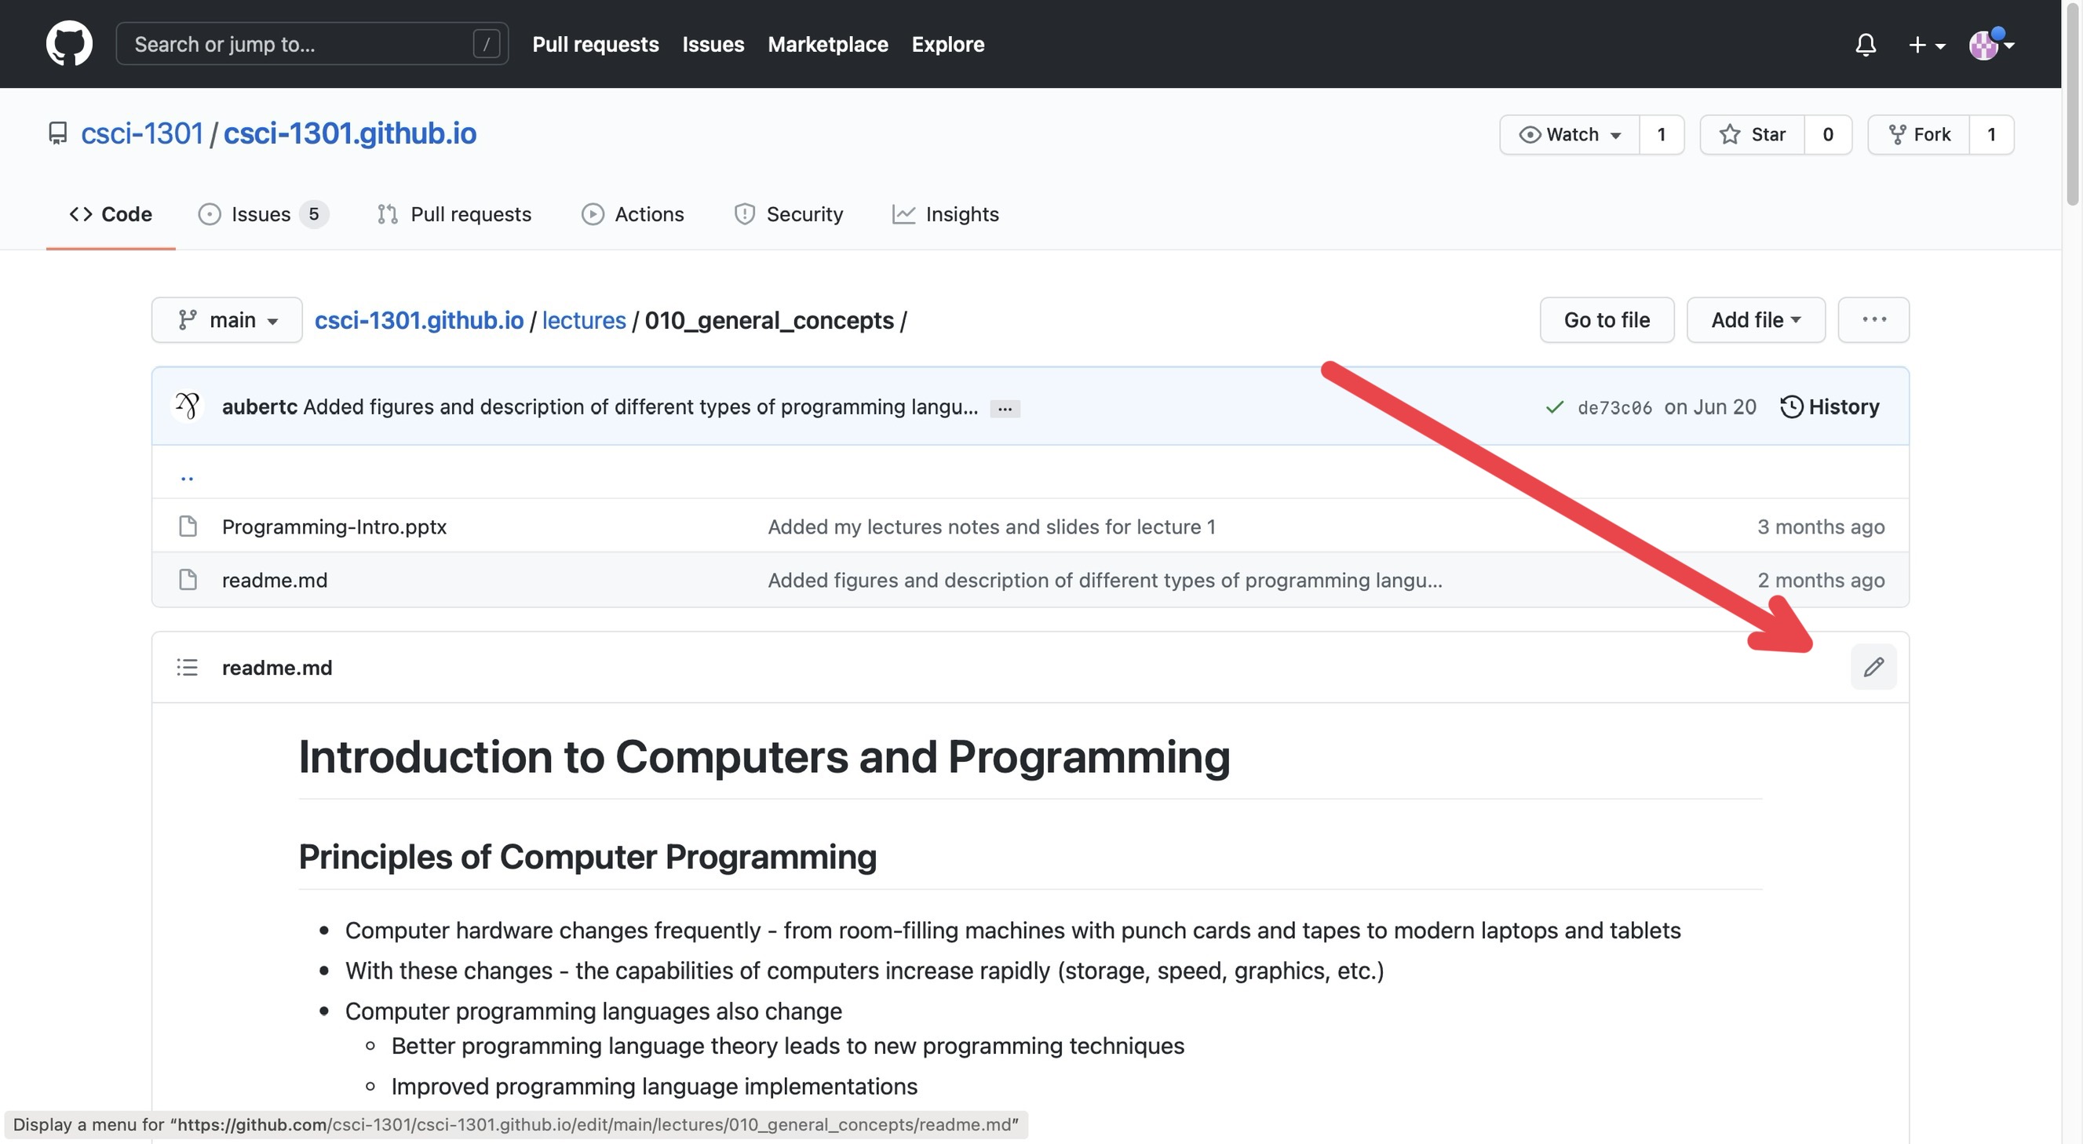Click the green commit status checkmark
The image size is (2083, 1144).
point(1553,406)
